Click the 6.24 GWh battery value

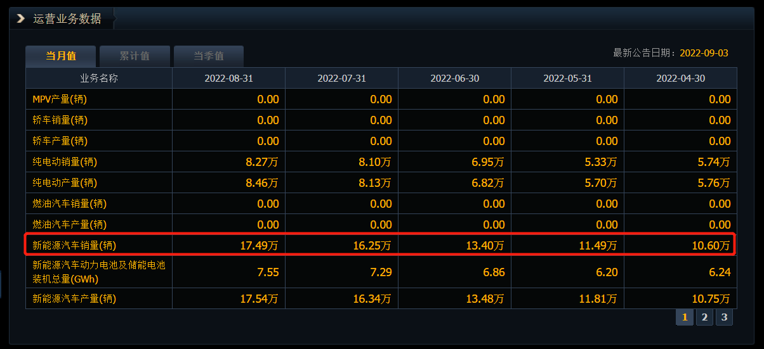pos(720,272)
